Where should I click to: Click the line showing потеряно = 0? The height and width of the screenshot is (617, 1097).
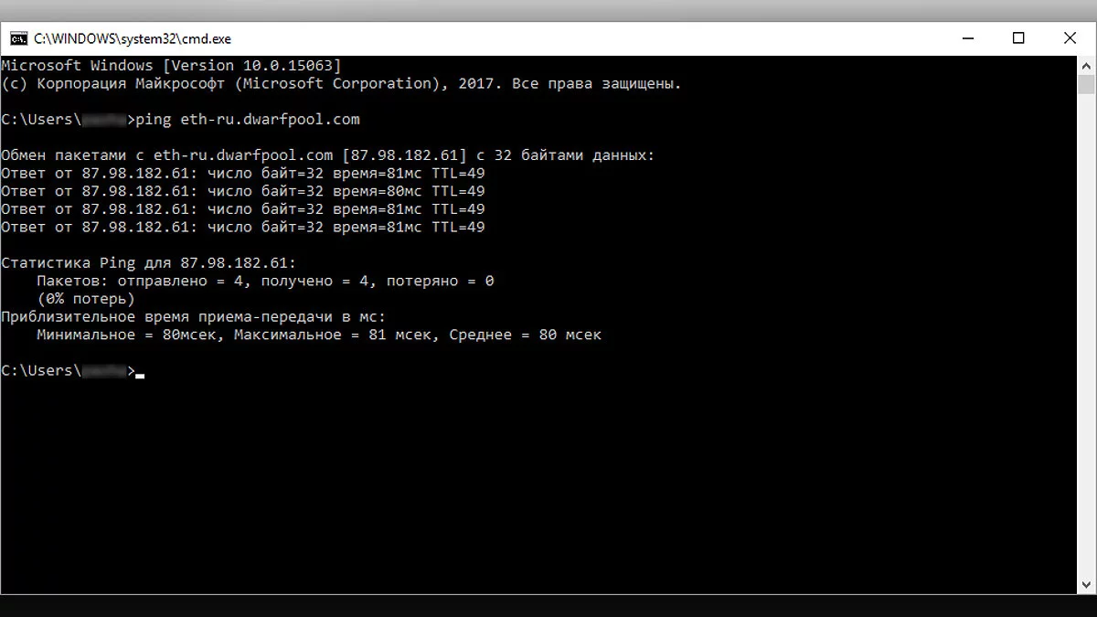265,282
